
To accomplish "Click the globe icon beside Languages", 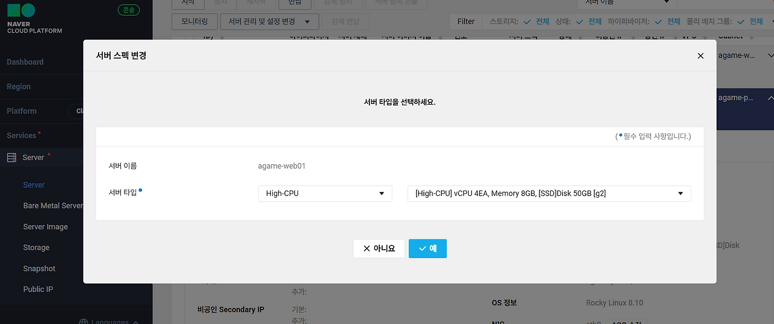I will click(83, 322).
